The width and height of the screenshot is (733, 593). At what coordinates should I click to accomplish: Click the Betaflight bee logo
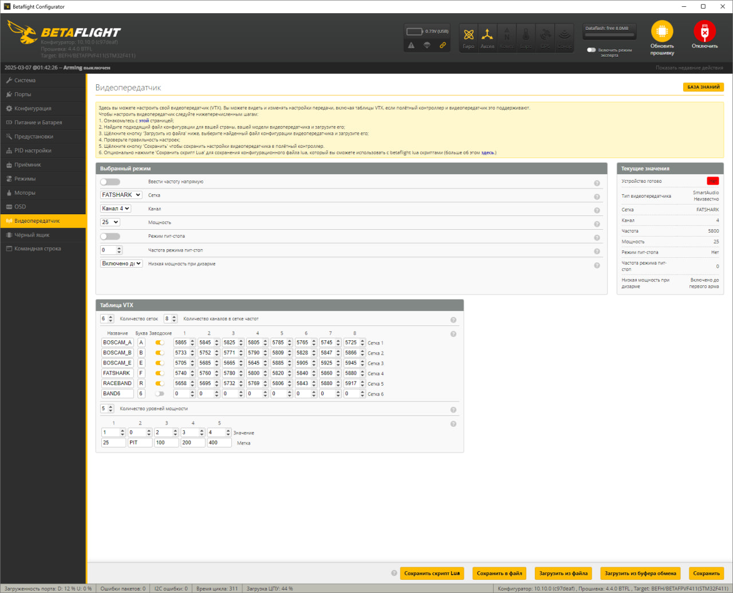point(22,32)
